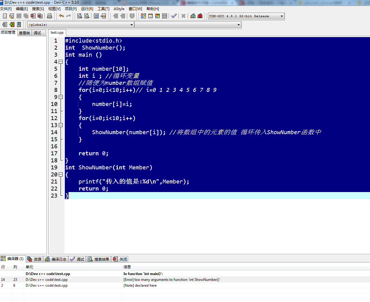This screenshot has width=370, height=302.
Task: Select the 编译器 (3) bottom tab
Action: pos(13,259)
